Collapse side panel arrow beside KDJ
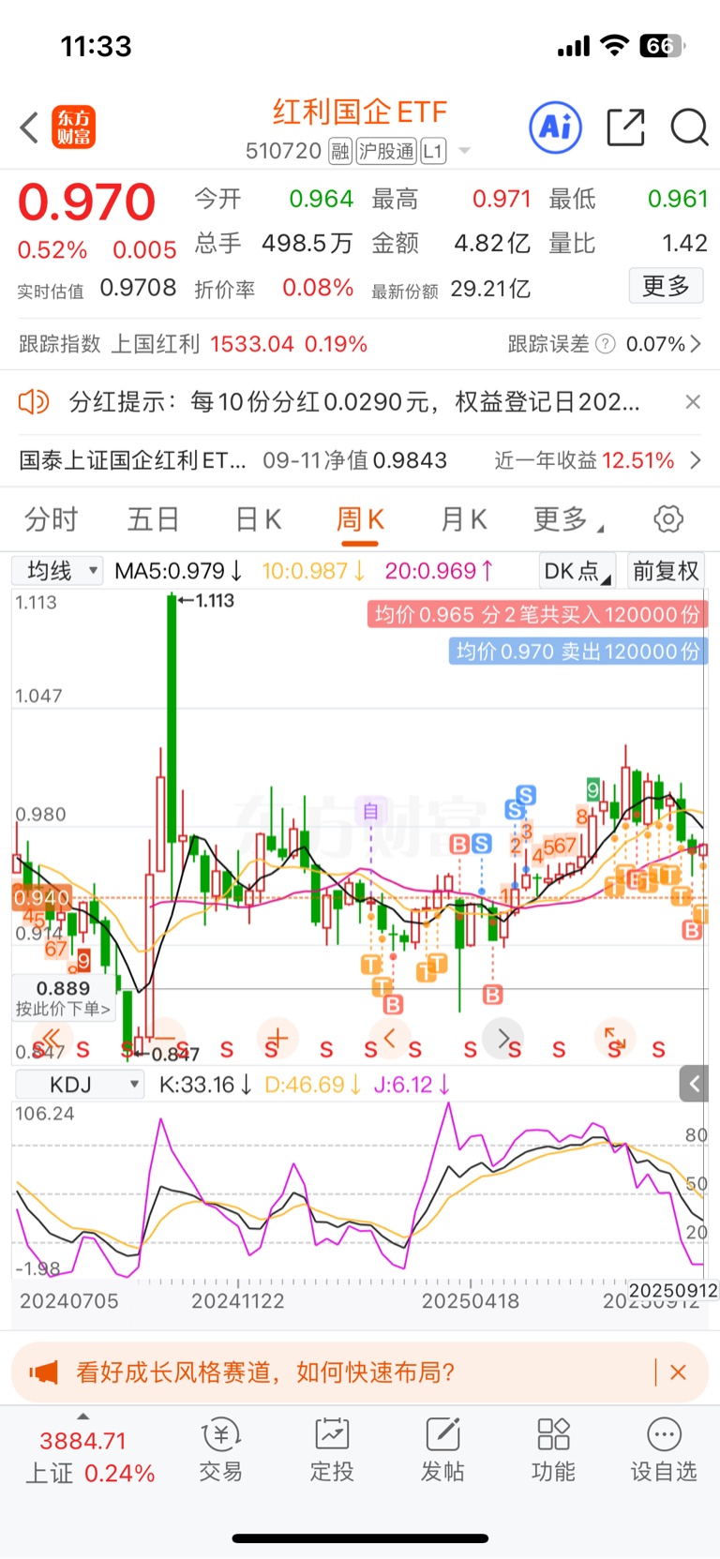 694,1085
